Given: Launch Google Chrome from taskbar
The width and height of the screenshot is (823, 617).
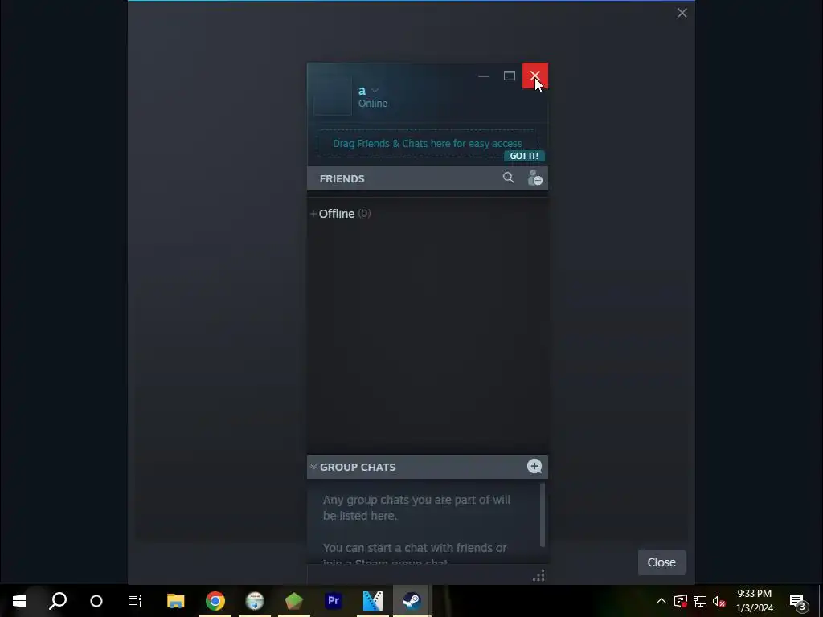Looking at the screenshot, I should click(x=215, y=601).
